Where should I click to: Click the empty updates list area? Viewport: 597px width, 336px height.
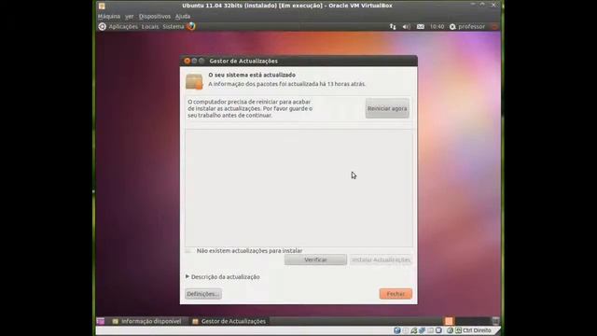(x=298, y=188)
